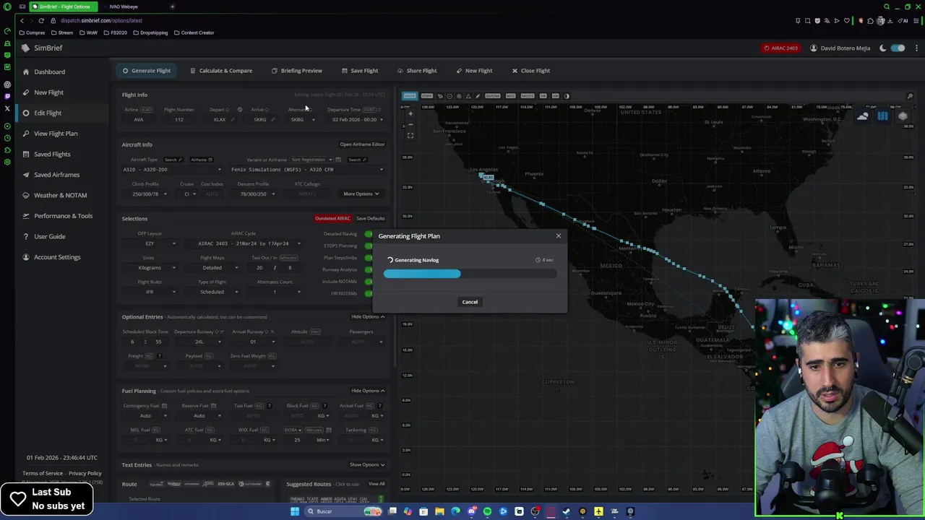Toggle Detailed Navlog switch
This screenshot has width=925, height=520.
coord(369,234)
